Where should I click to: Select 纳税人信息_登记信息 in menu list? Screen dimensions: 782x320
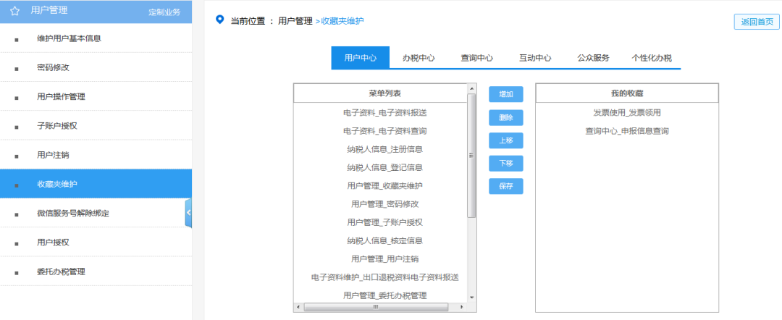click(x=385, y=167)
